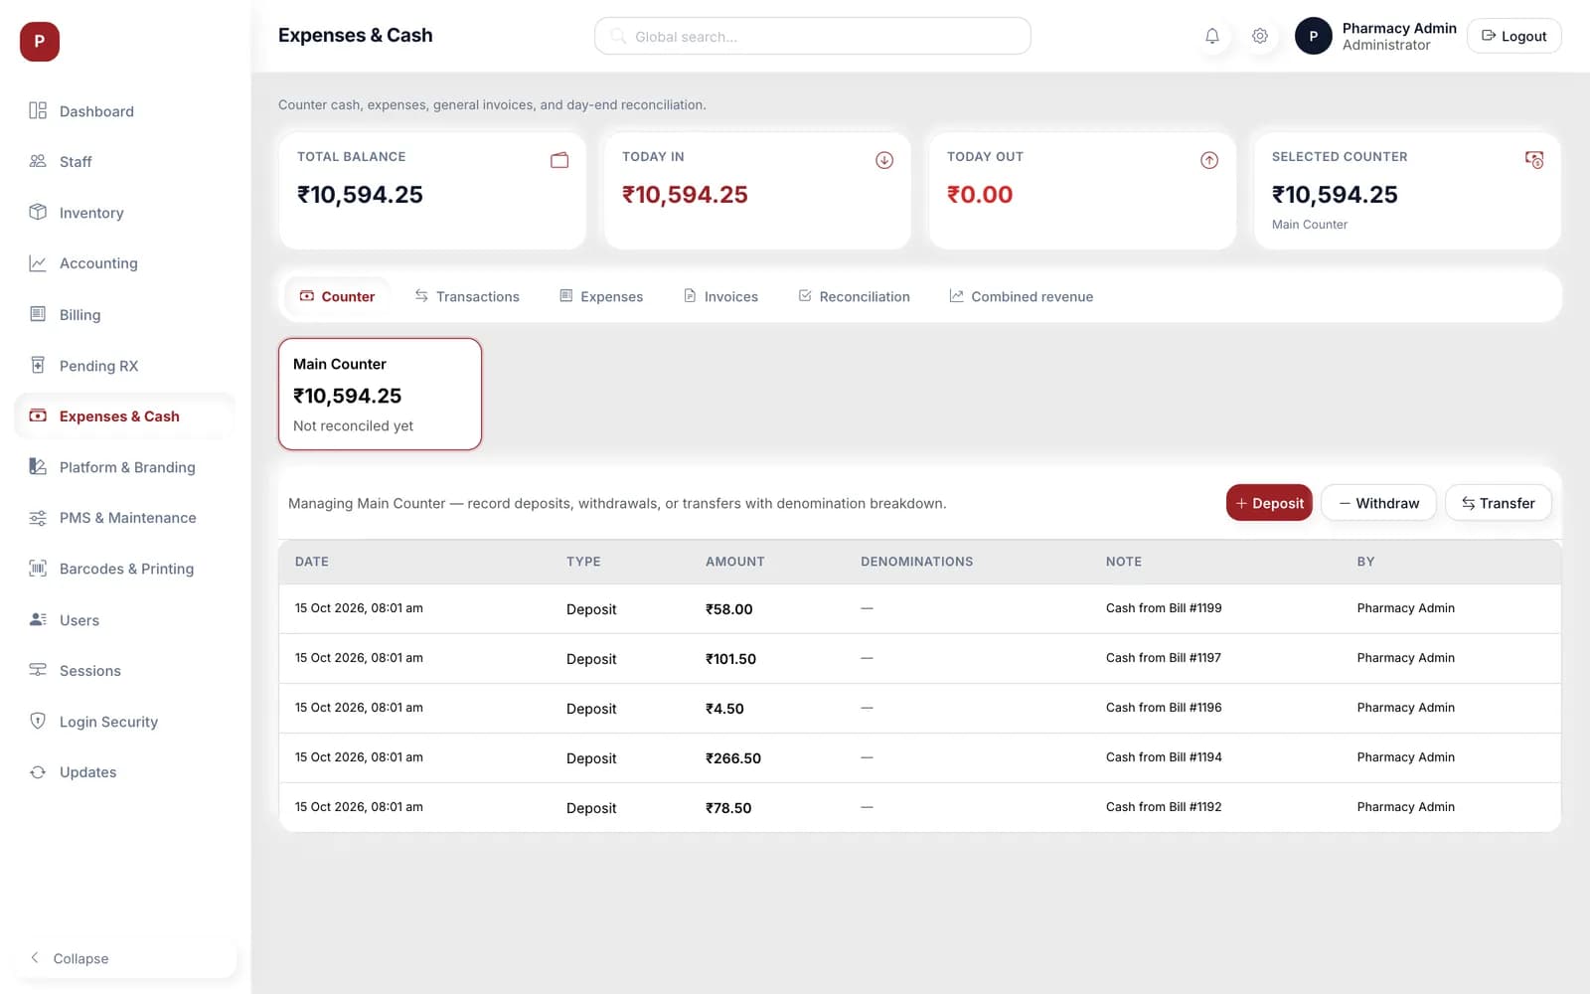
Task: Click the red P logo in sidebar
Action: [x=40, y=42]
